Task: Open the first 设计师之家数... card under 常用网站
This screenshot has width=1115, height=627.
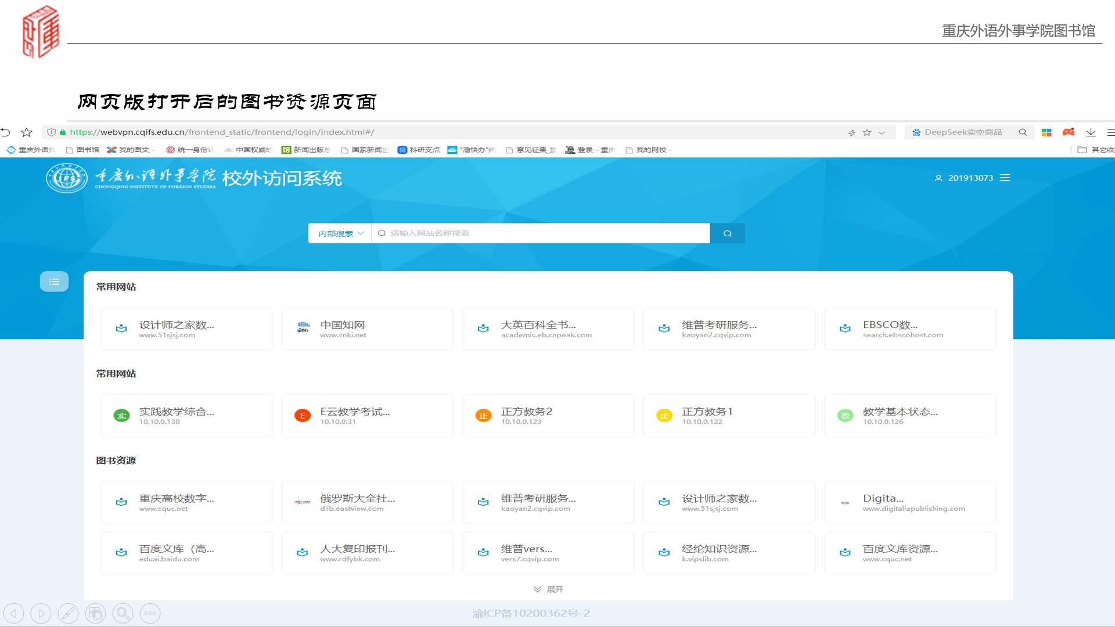Action: [x=186, y=329]
